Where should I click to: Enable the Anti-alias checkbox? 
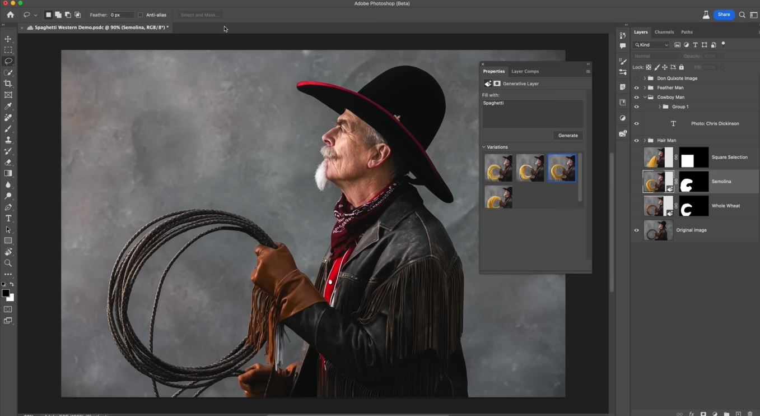point(141,15)
